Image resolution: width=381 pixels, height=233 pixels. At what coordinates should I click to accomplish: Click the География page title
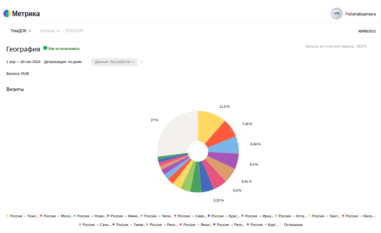(23, 49)
